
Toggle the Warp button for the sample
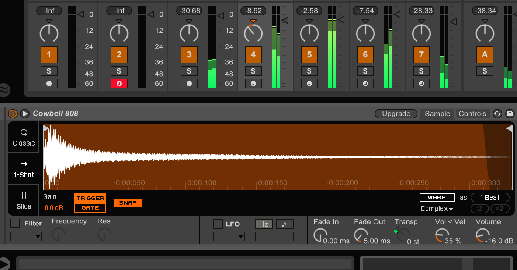point(437,198)
